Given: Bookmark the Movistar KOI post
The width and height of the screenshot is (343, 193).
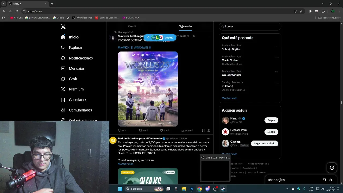Looking at the screenshot, I should click(203, 131).
